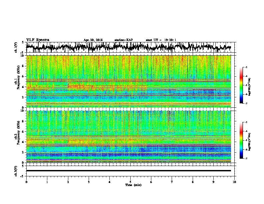Click tick label "7" on the time axis
This screenshot has width=264, height=204.
172,182
